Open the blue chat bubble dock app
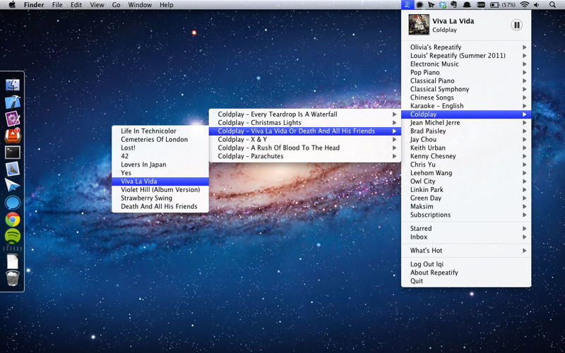This screenshot has height=353, width=565. tap(13, 203)
